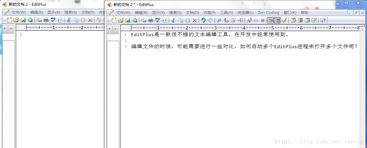The width and height of the screenshot is (367, 148).
Task: Open 文件(W) menu in right window
Action: tap(123, 13)
